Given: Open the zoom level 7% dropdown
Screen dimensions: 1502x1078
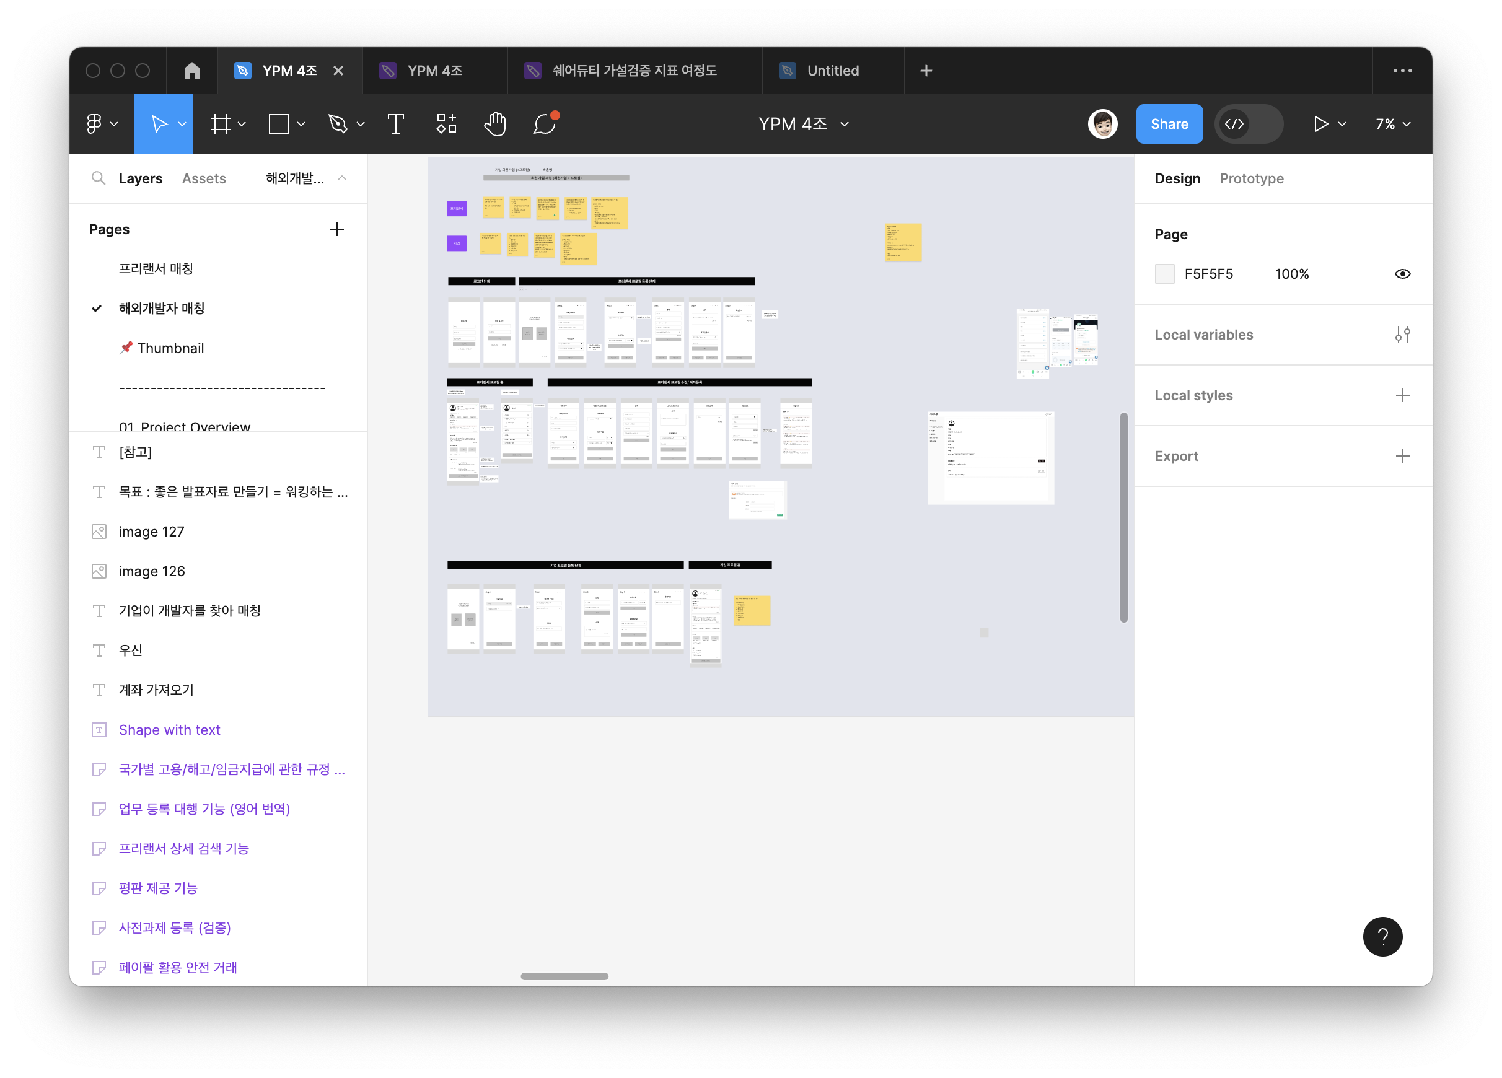Looking at the screenshot, I should coord(1393,124).
